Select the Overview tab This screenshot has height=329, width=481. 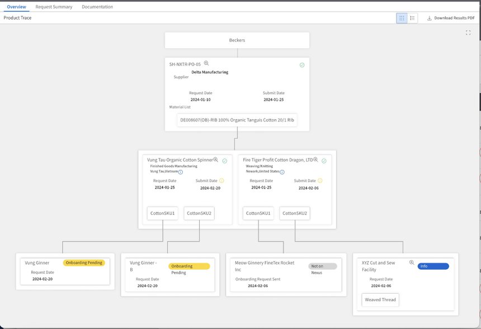16,7
